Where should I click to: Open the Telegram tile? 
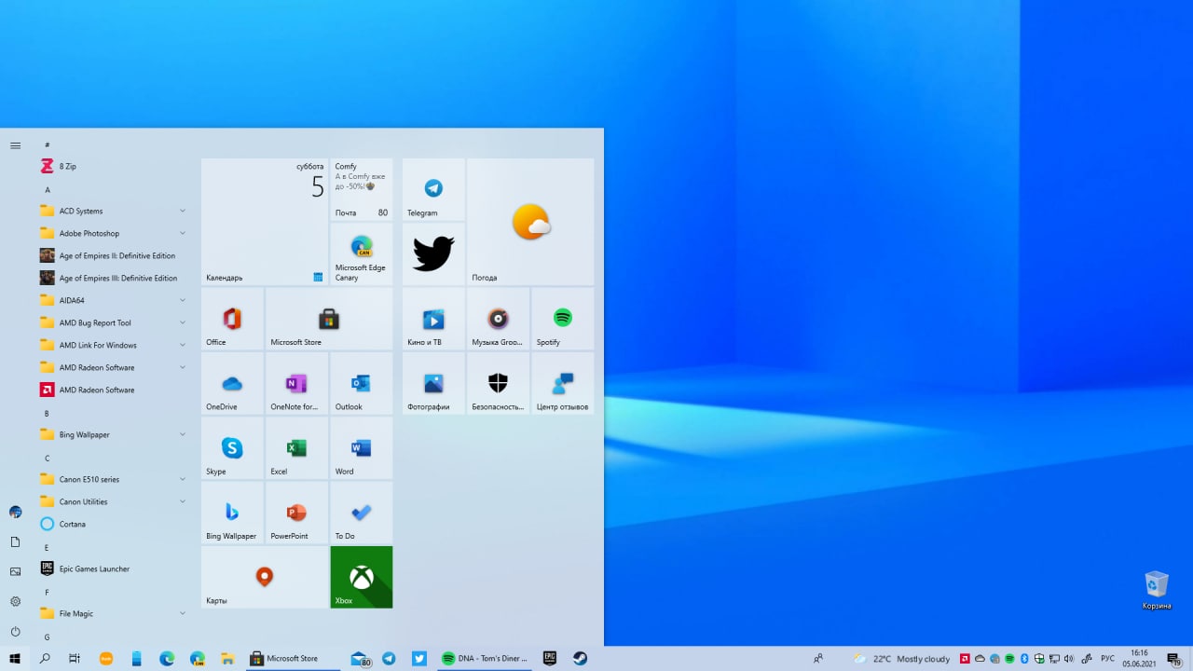(x=433, y=189)
